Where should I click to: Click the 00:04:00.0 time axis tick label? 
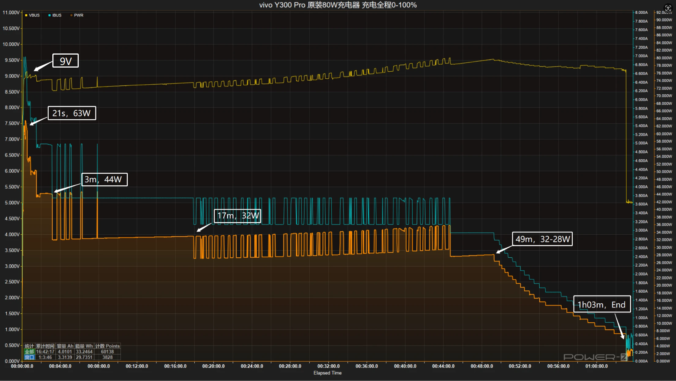tap(60, 366)
